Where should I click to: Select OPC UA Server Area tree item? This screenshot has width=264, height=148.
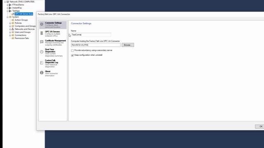(x=24, y=14)
